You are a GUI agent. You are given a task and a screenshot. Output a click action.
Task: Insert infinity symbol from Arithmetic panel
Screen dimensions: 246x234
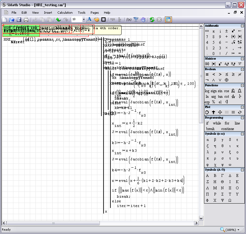pyautogui.click(x=207, y=31)
